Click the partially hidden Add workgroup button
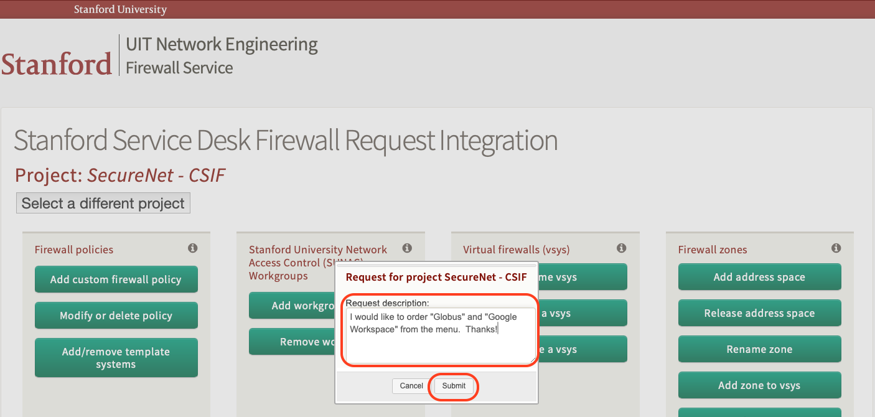 (x=292, y=306)
